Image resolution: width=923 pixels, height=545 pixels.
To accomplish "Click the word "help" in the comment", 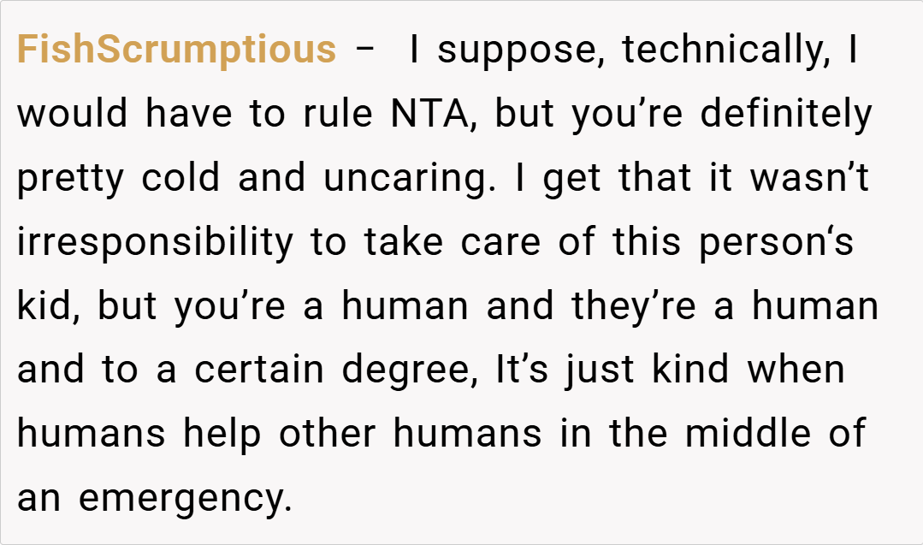I will (x=222, y=435).
